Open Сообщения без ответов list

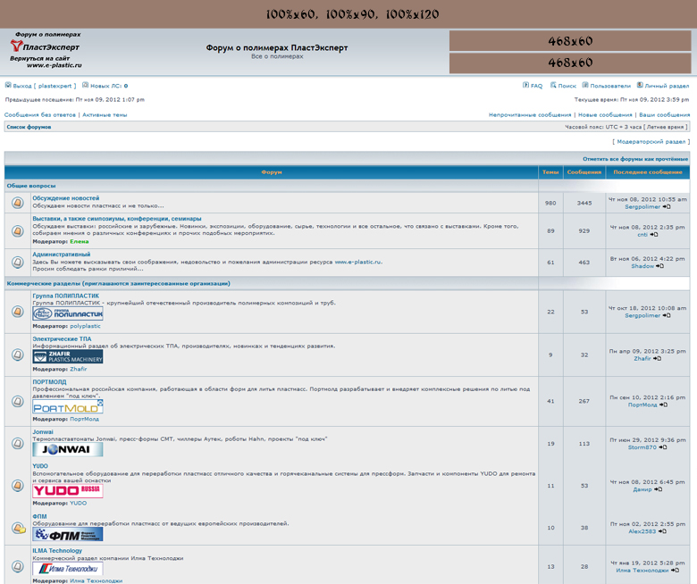click(40, 115)
